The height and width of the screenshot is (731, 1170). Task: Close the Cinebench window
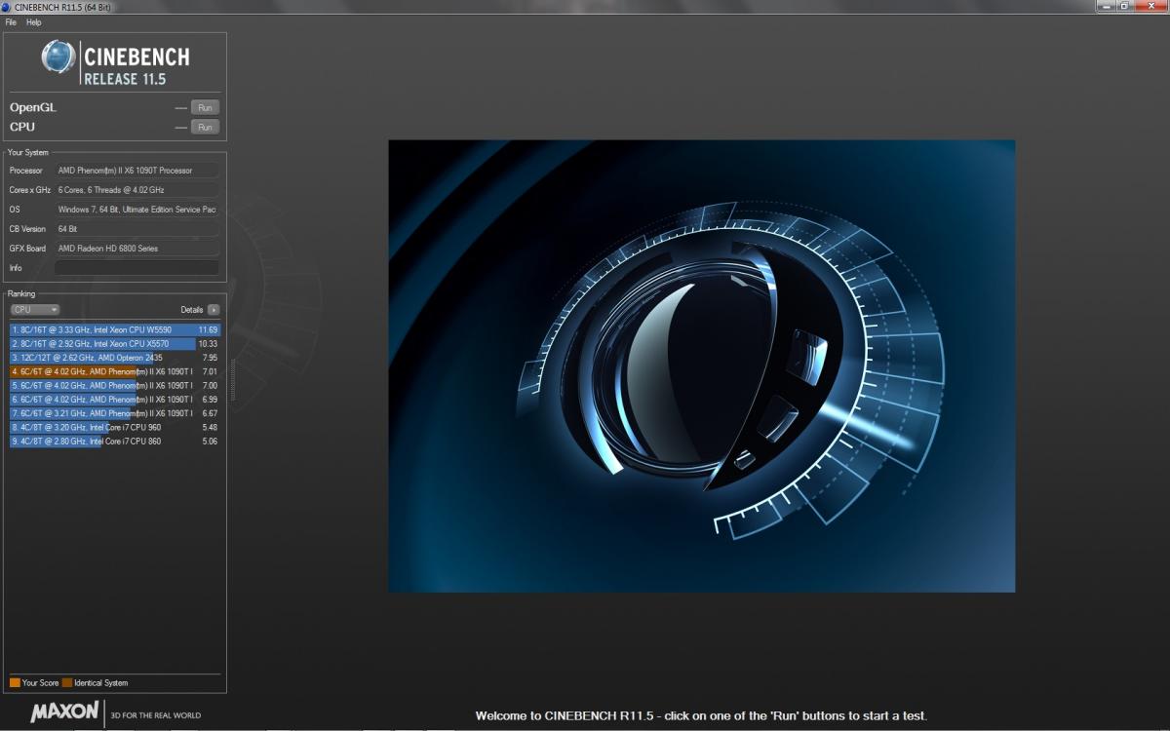pos(1150,6)
